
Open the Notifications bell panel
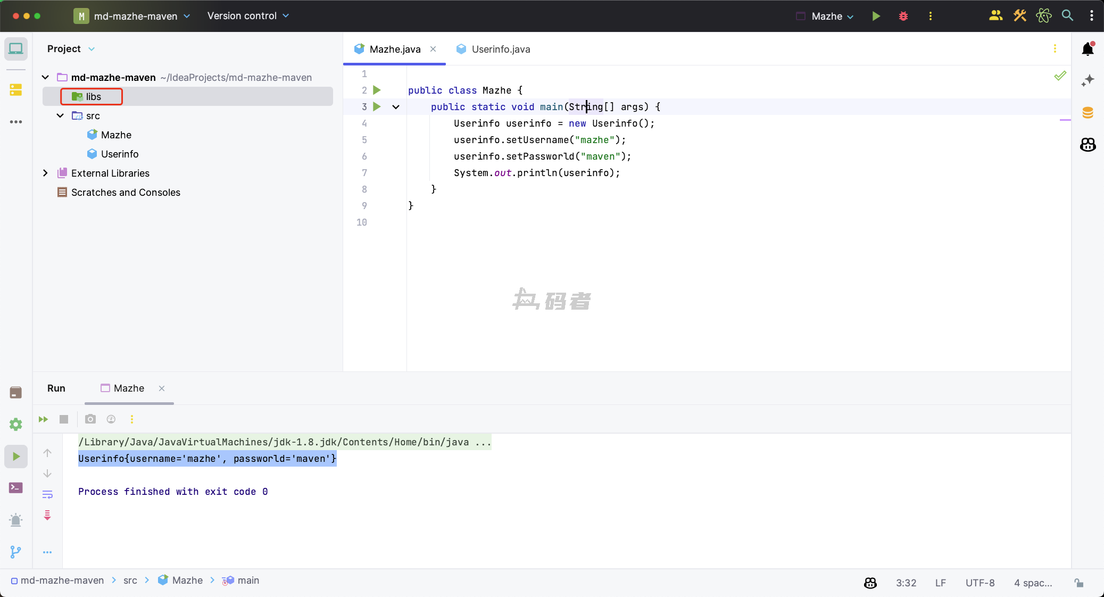pos(1088,49)
